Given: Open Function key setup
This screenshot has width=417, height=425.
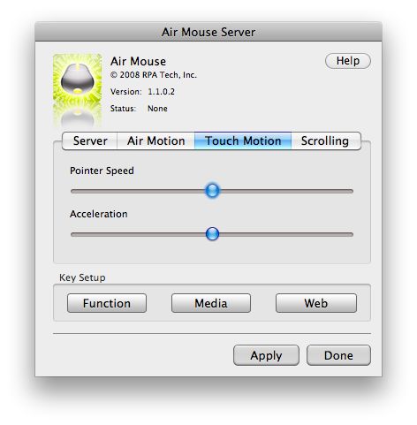Looking at the screenshot, I should click(107, 303).
